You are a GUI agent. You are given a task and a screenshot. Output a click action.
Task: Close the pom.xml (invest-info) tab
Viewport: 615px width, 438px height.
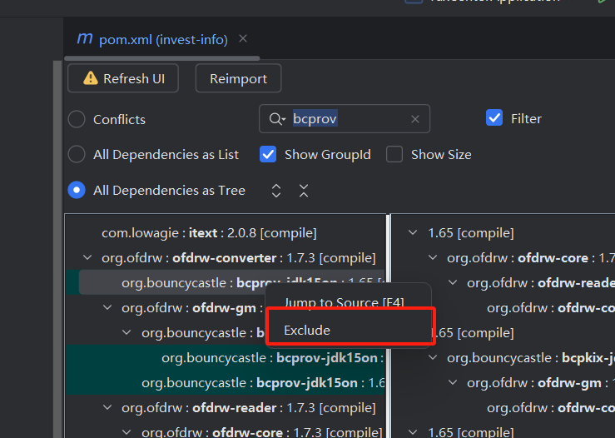click(x=243, y=38)
